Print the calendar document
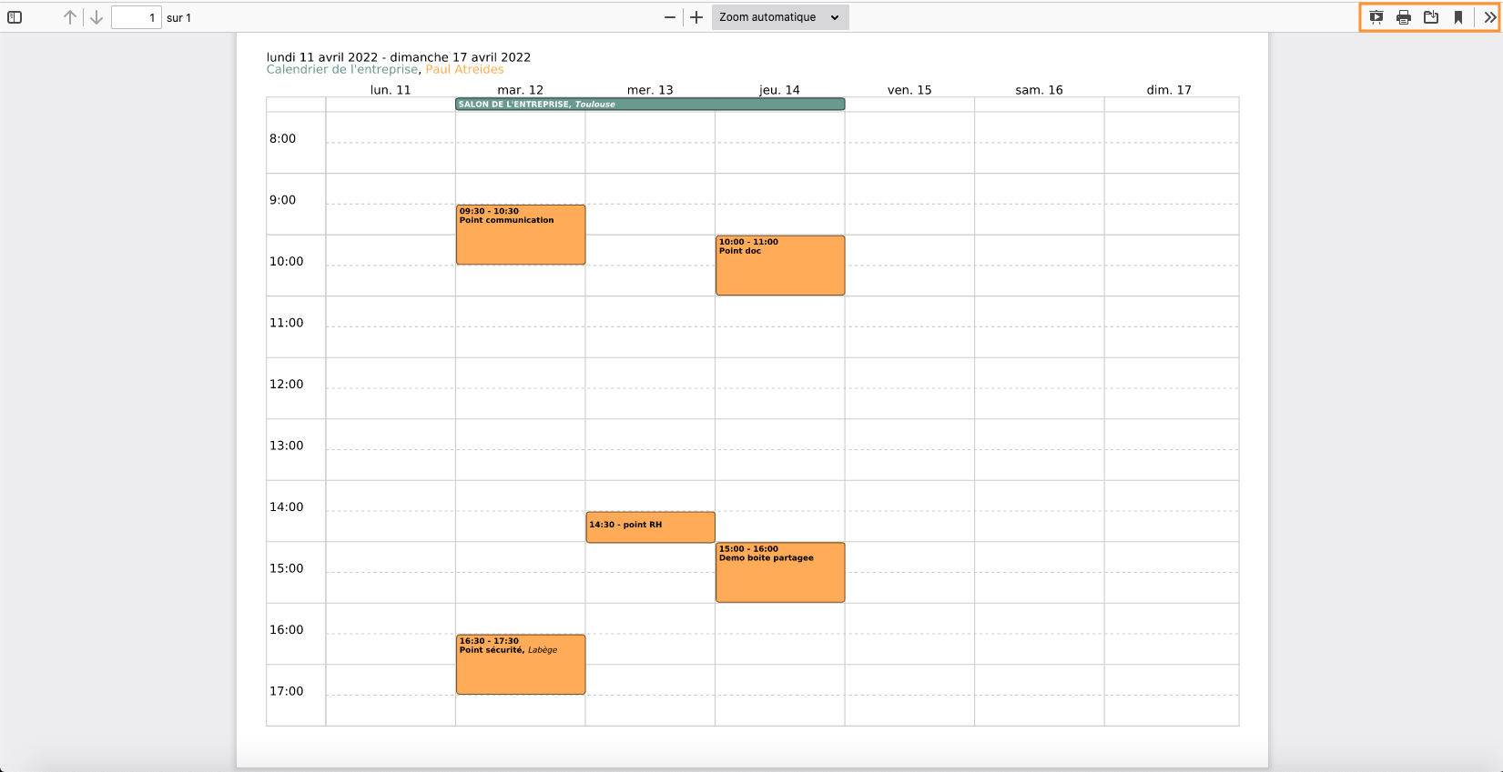1503x772 pixels. pos(1404,17)
